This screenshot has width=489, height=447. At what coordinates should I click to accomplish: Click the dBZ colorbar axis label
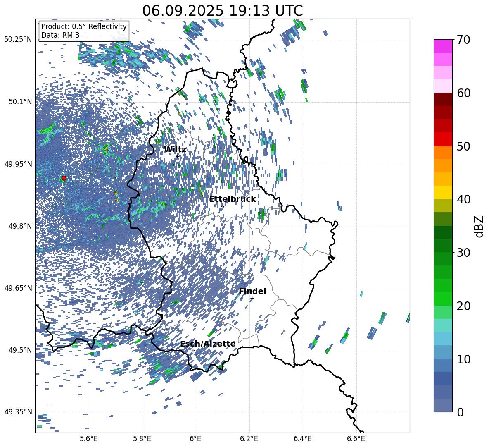click(480, 226)
